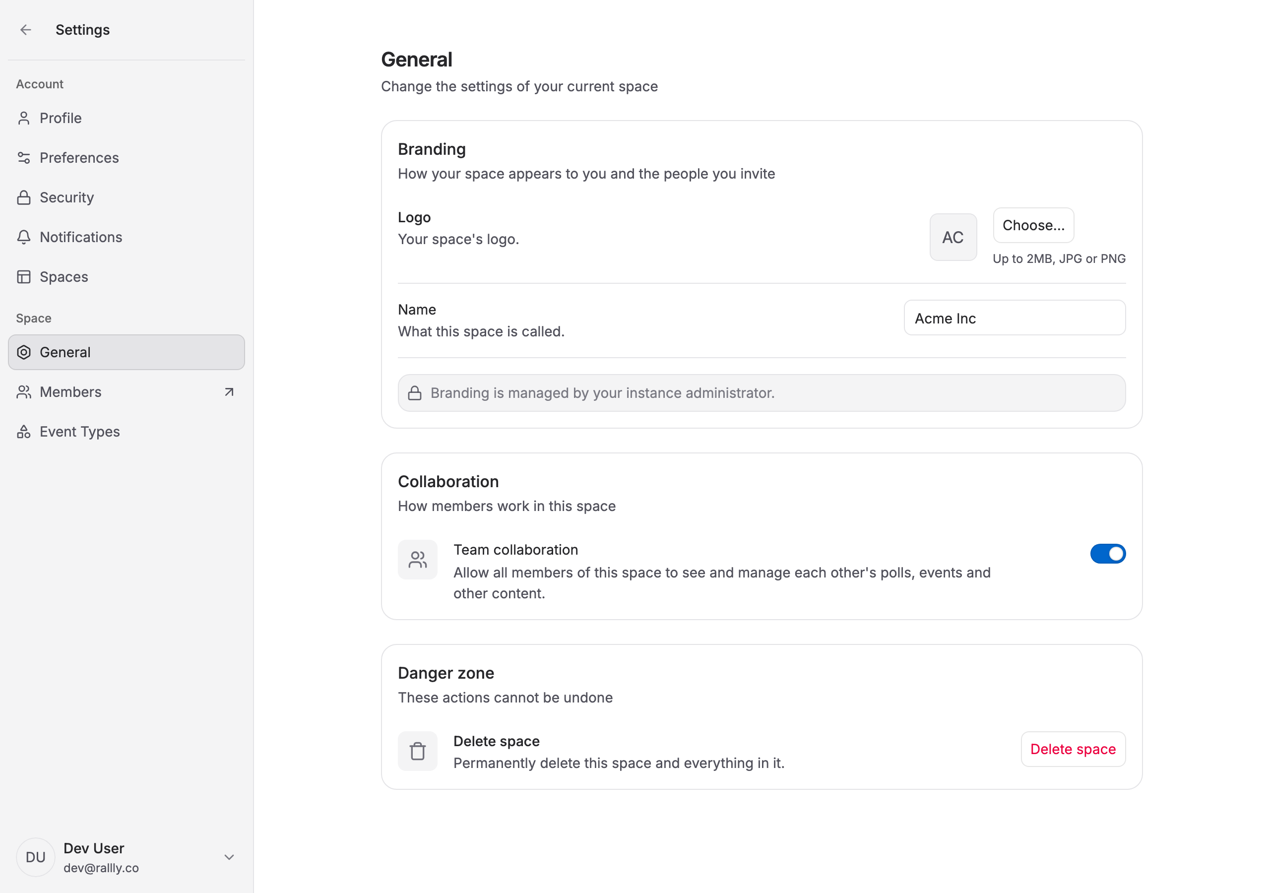Open Event Types settings

click(126, 432)
